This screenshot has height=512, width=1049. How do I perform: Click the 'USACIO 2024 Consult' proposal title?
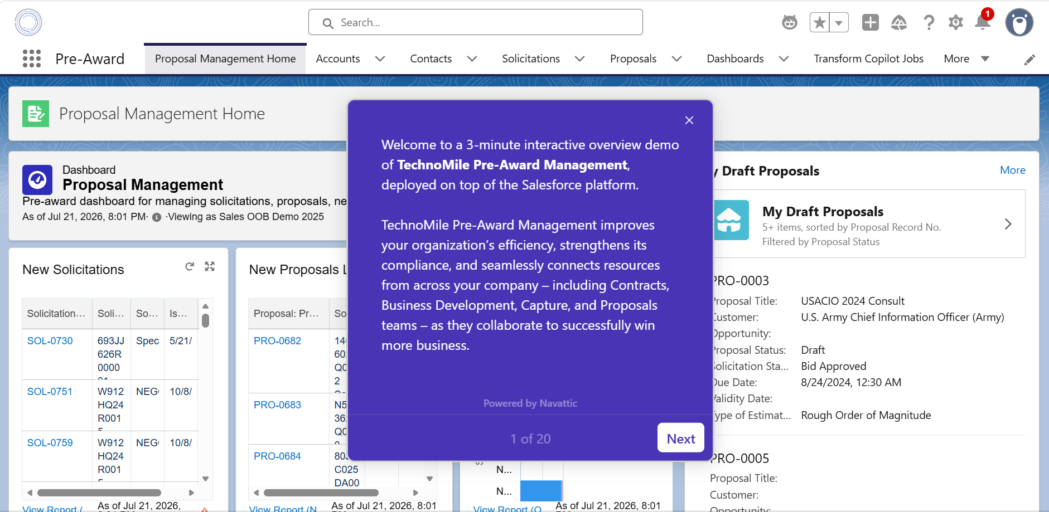pyautogui.click(x=853, y=301)
